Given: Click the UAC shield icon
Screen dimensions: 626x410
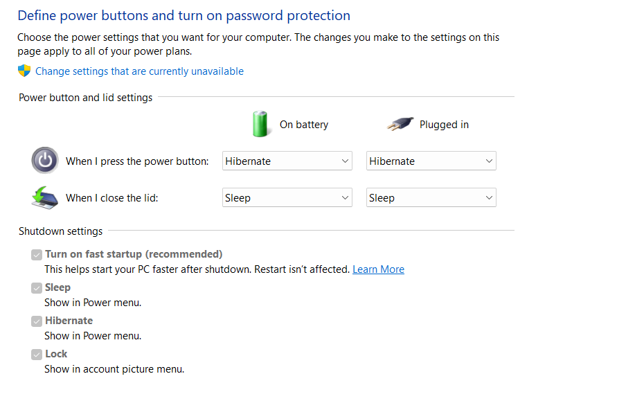Looking at the screenshot, I should click(x=23, y=71).
